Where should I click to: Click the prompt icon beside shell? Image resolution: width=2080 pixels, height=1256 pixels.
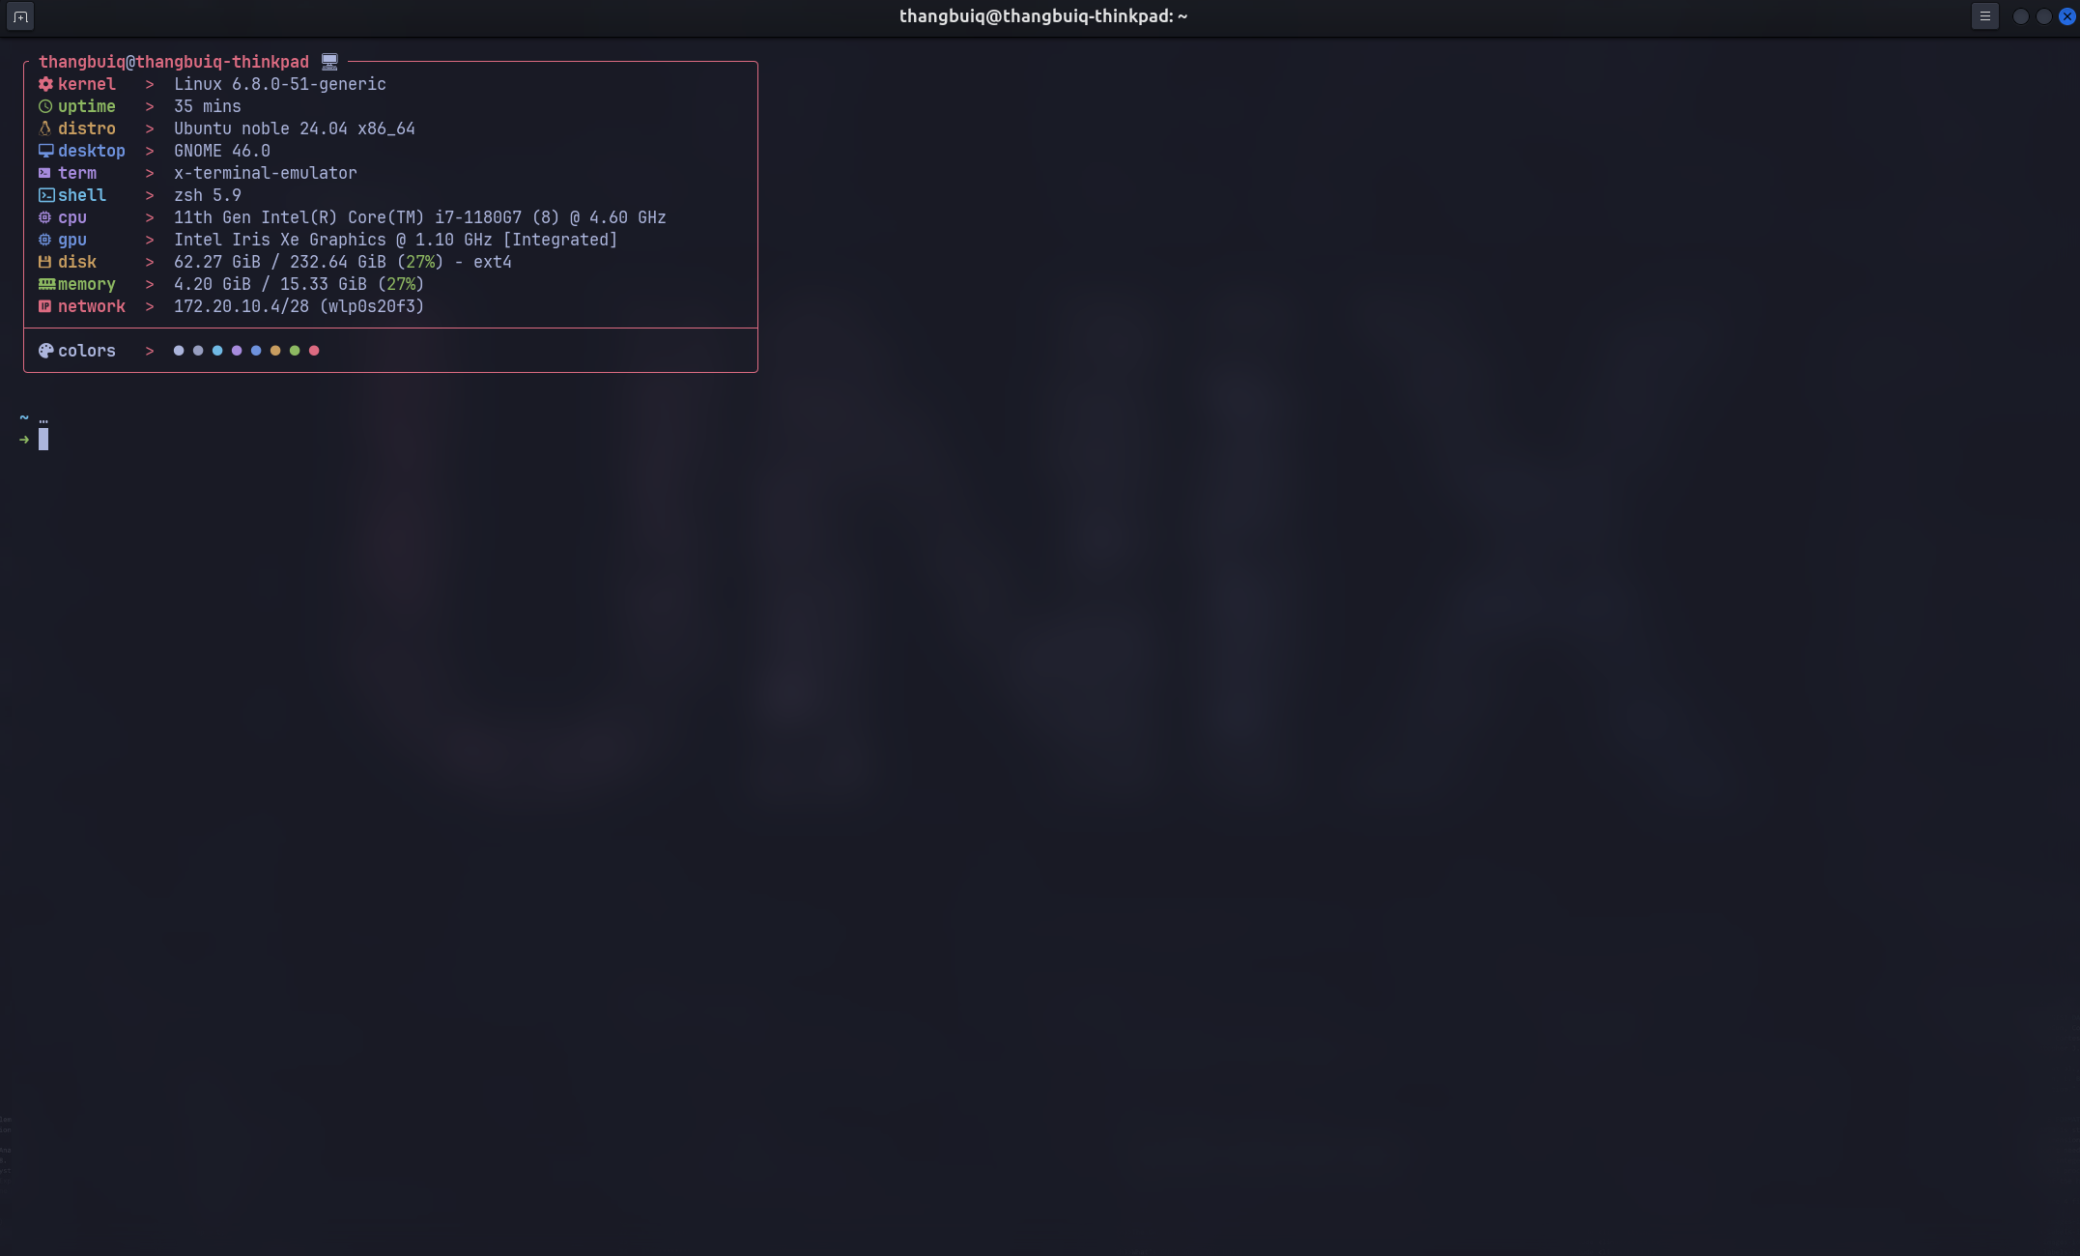[x=46, y=195]
